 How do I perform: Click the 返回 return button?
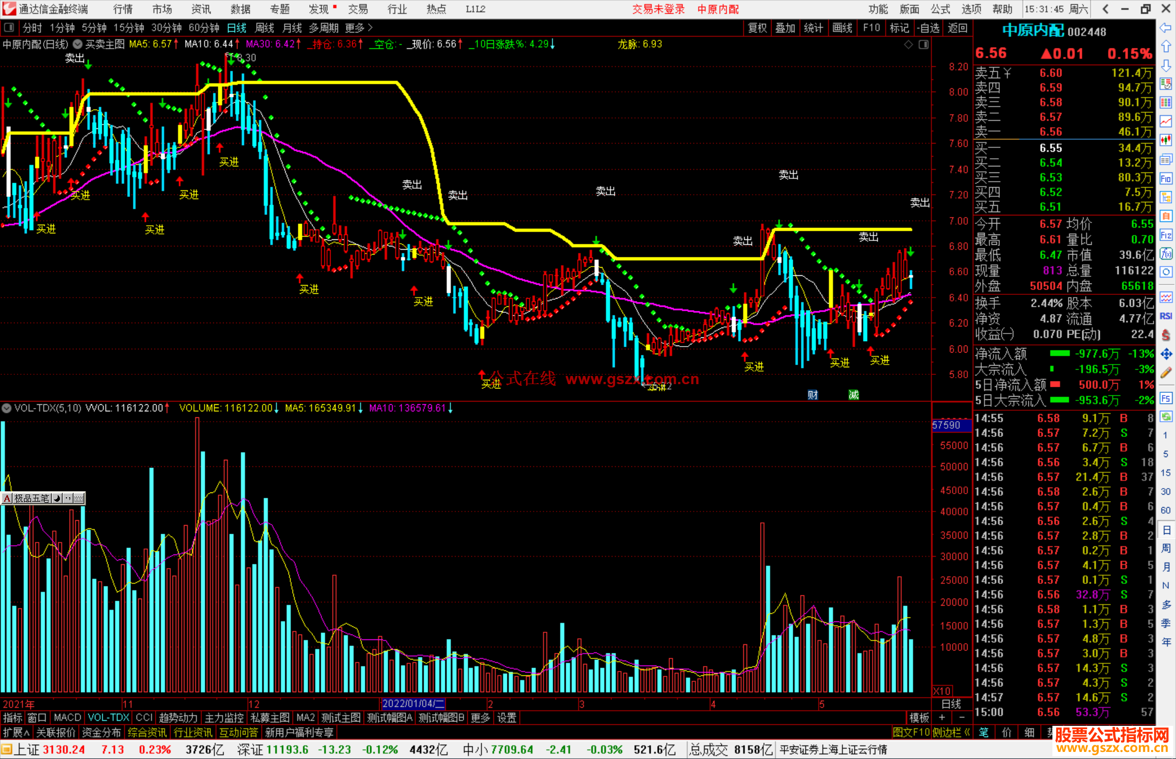pos(957,28)
